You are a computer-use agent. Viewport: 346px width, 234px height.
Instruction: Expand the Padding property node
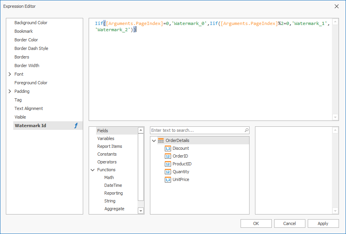point(10,91)
